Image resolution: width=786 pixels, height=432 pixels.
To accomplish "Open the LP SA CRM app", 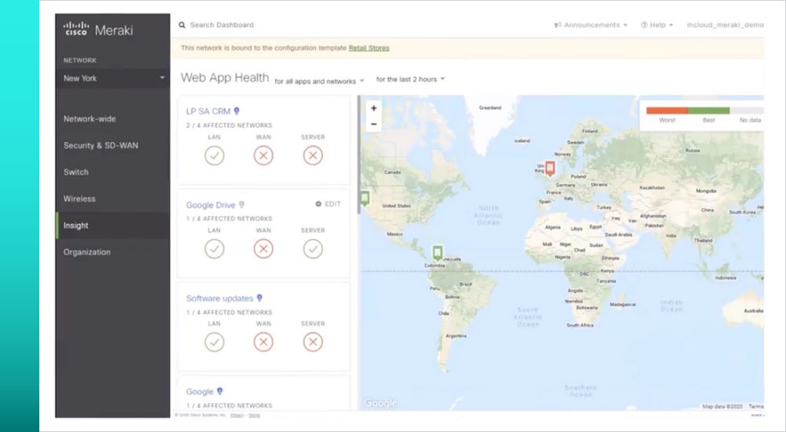I will (208, 112).
